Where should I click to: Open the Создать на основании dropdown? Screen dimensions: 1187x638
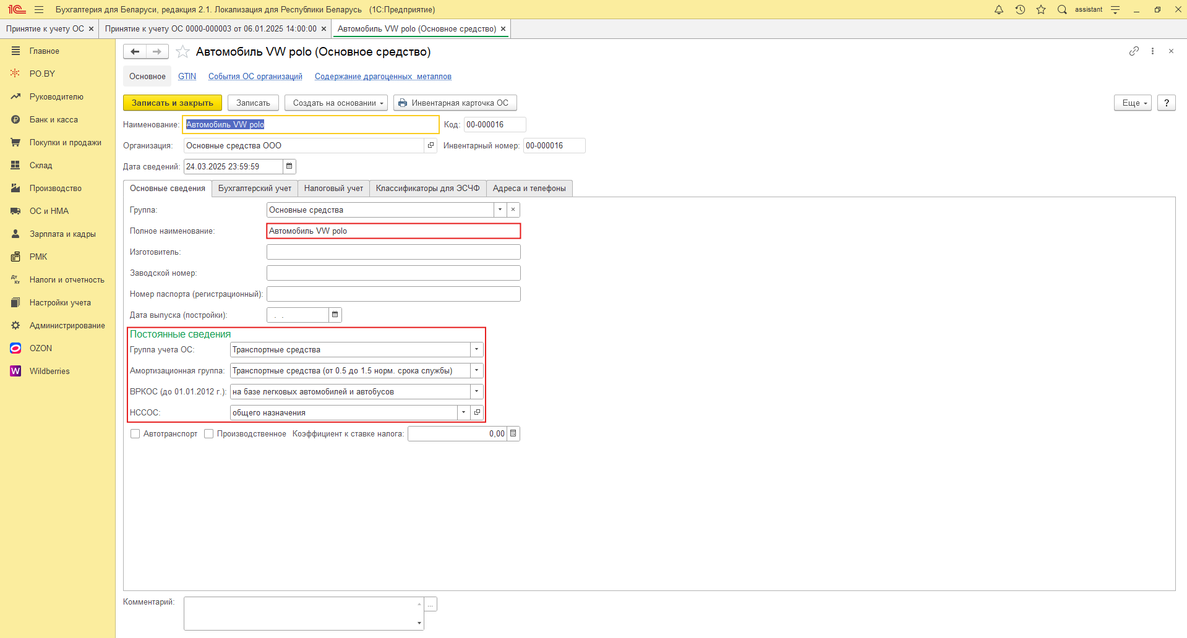(336, 103)
